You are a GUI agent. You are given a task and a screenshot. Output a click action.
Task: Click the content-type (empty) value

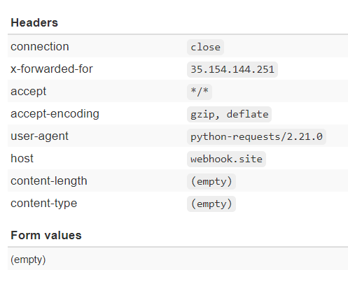pyautogui.click(x=211, y=204)
